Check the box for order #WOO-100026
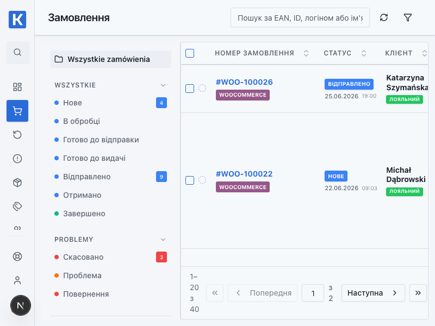The height and width of the screenshot is (326, 435). (x=190, y=89)
